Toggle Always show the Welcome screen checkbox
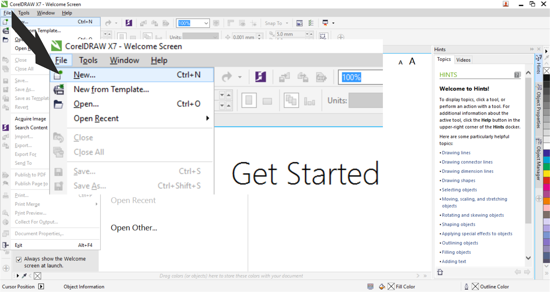Screen dimensions: 550x292 pyautogui.click(x=19, y=259)
